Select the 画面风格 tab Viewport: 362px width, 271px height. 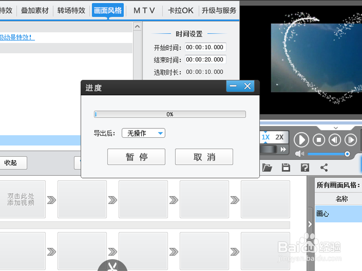(x=108, y=10)
